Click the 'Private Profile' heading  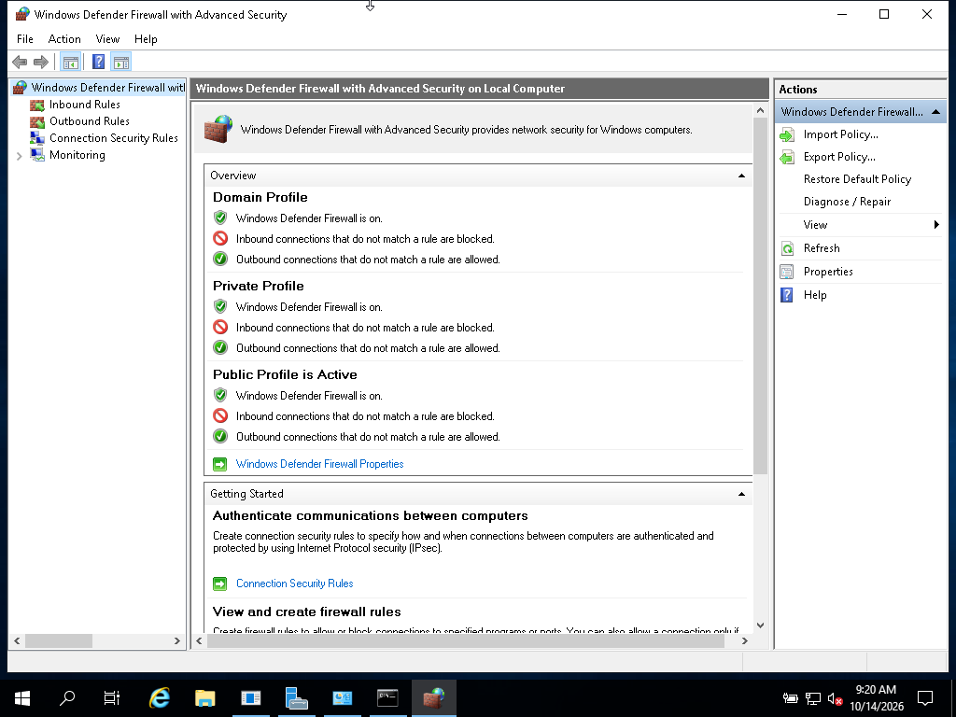[258, 286]
